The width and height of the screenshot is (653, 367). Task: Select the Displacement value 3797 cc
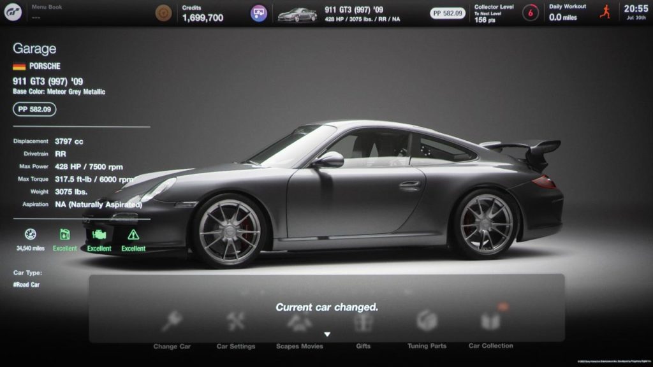69,141
